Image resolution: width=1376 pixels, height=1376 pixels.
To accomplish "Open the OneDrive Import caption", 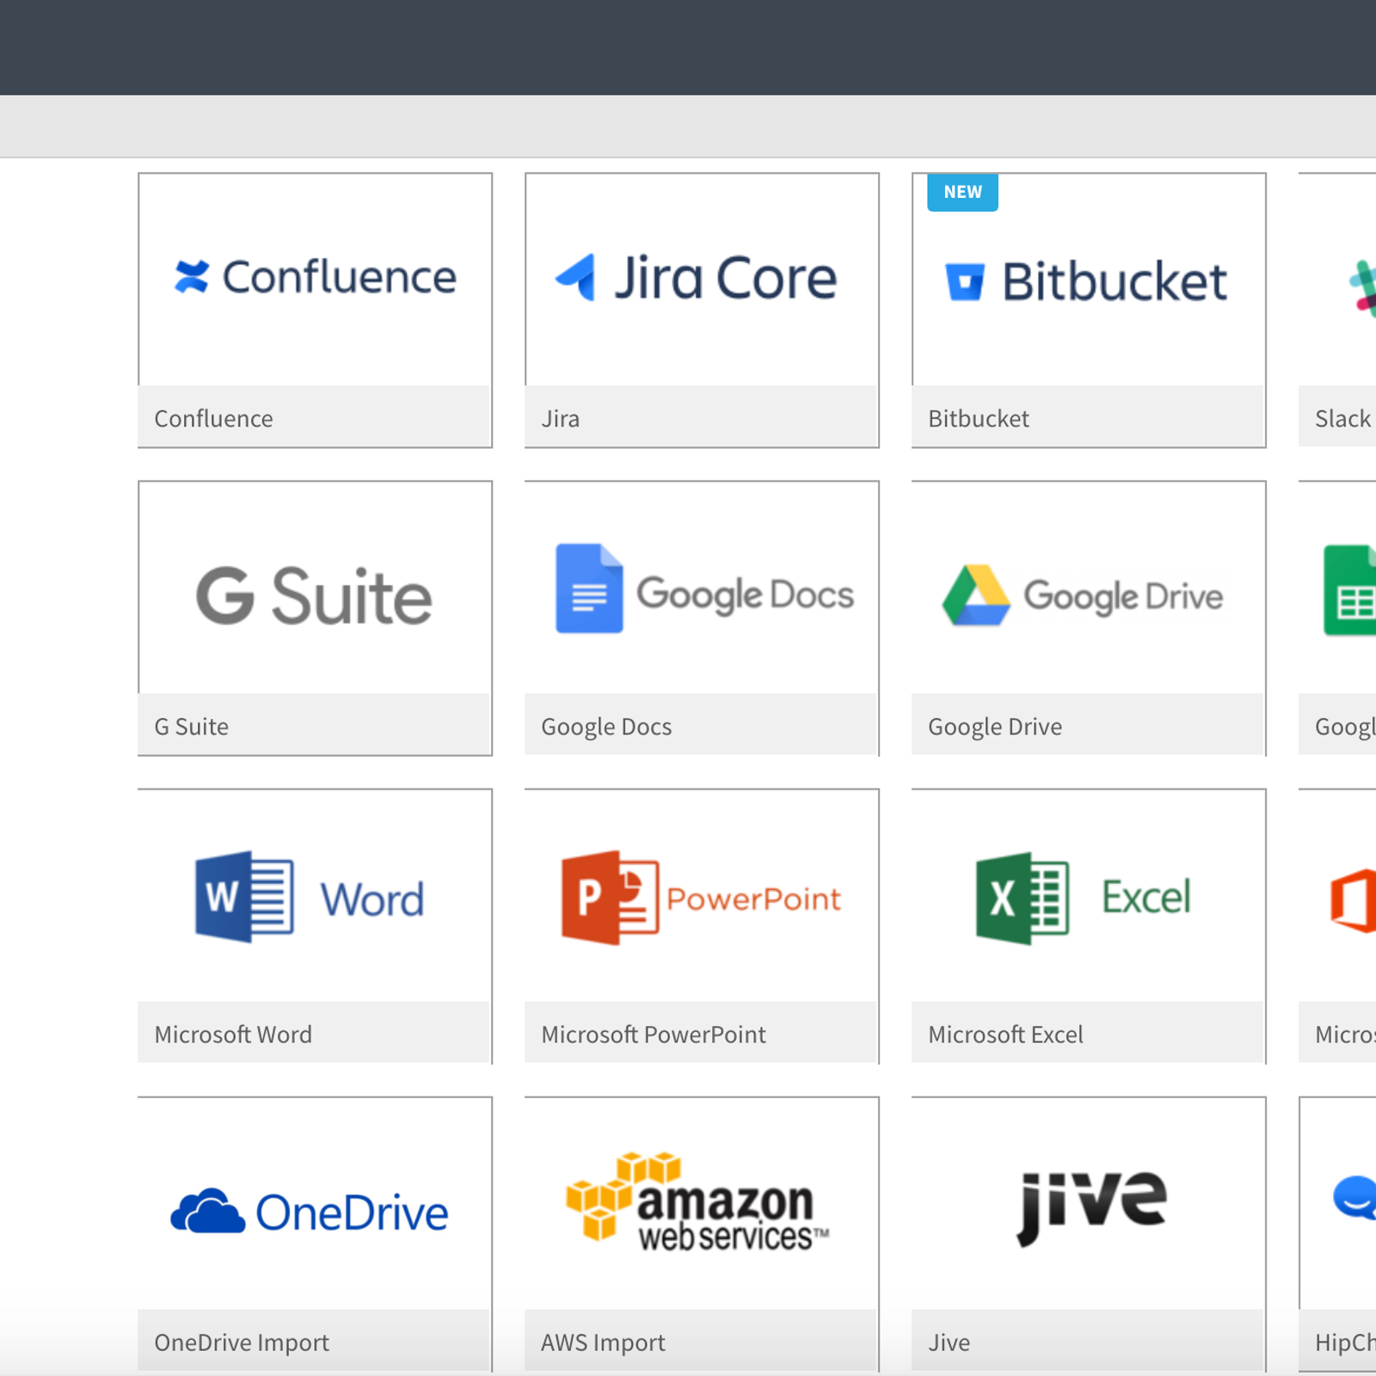I will tap(242, 1342).
